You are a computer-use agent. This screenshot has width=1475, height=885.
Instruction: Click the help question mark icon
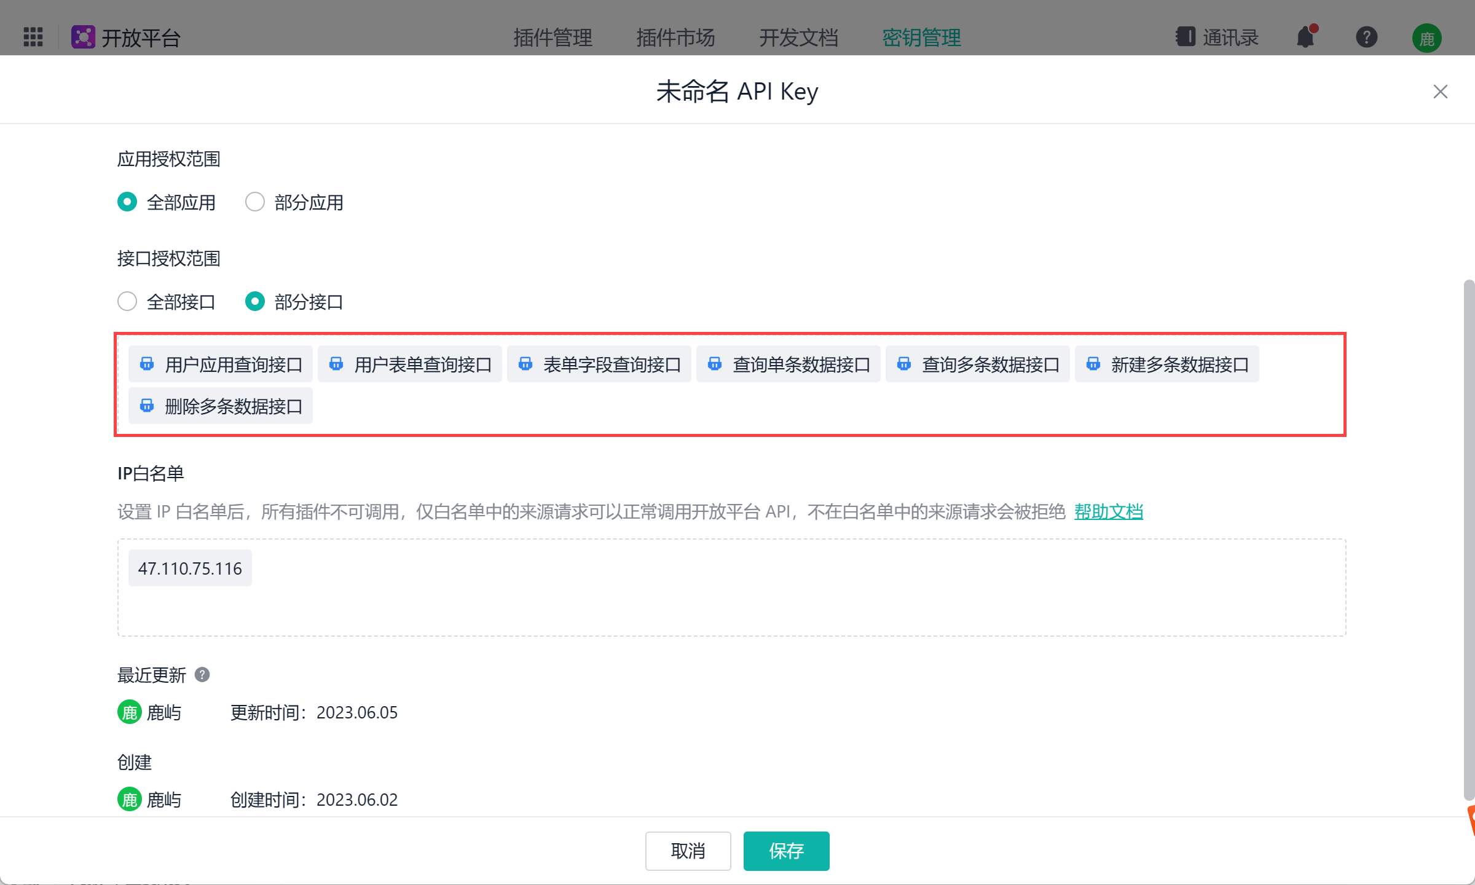1366,37
